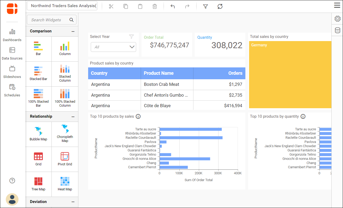The width and height of the screenshot is (343, 208).
Task: Click the info icon on Top 10 products by sales
Action: (x=138, y=116)
